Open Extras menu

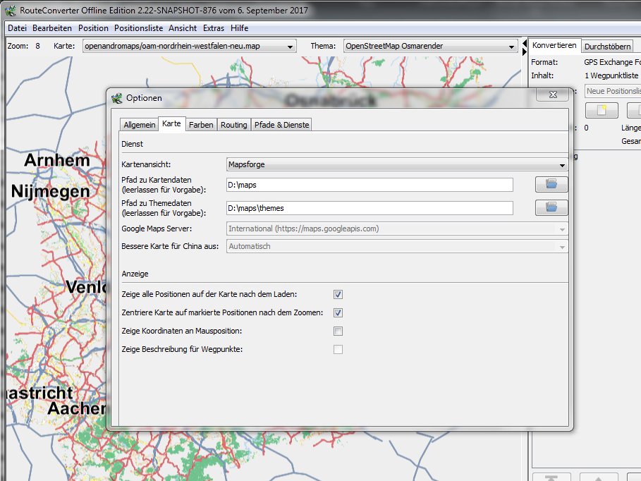214,28
